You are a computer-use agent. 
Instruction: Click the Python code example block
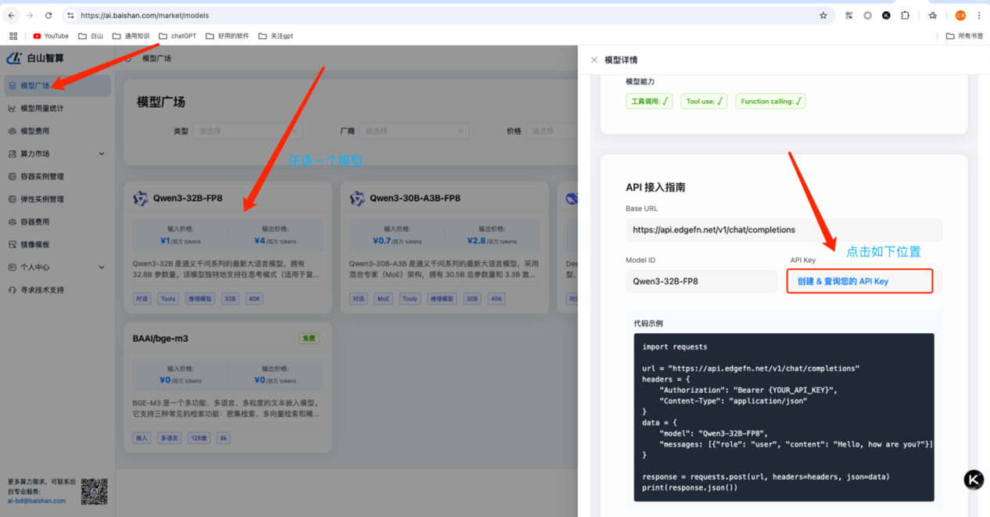[784, 417]
